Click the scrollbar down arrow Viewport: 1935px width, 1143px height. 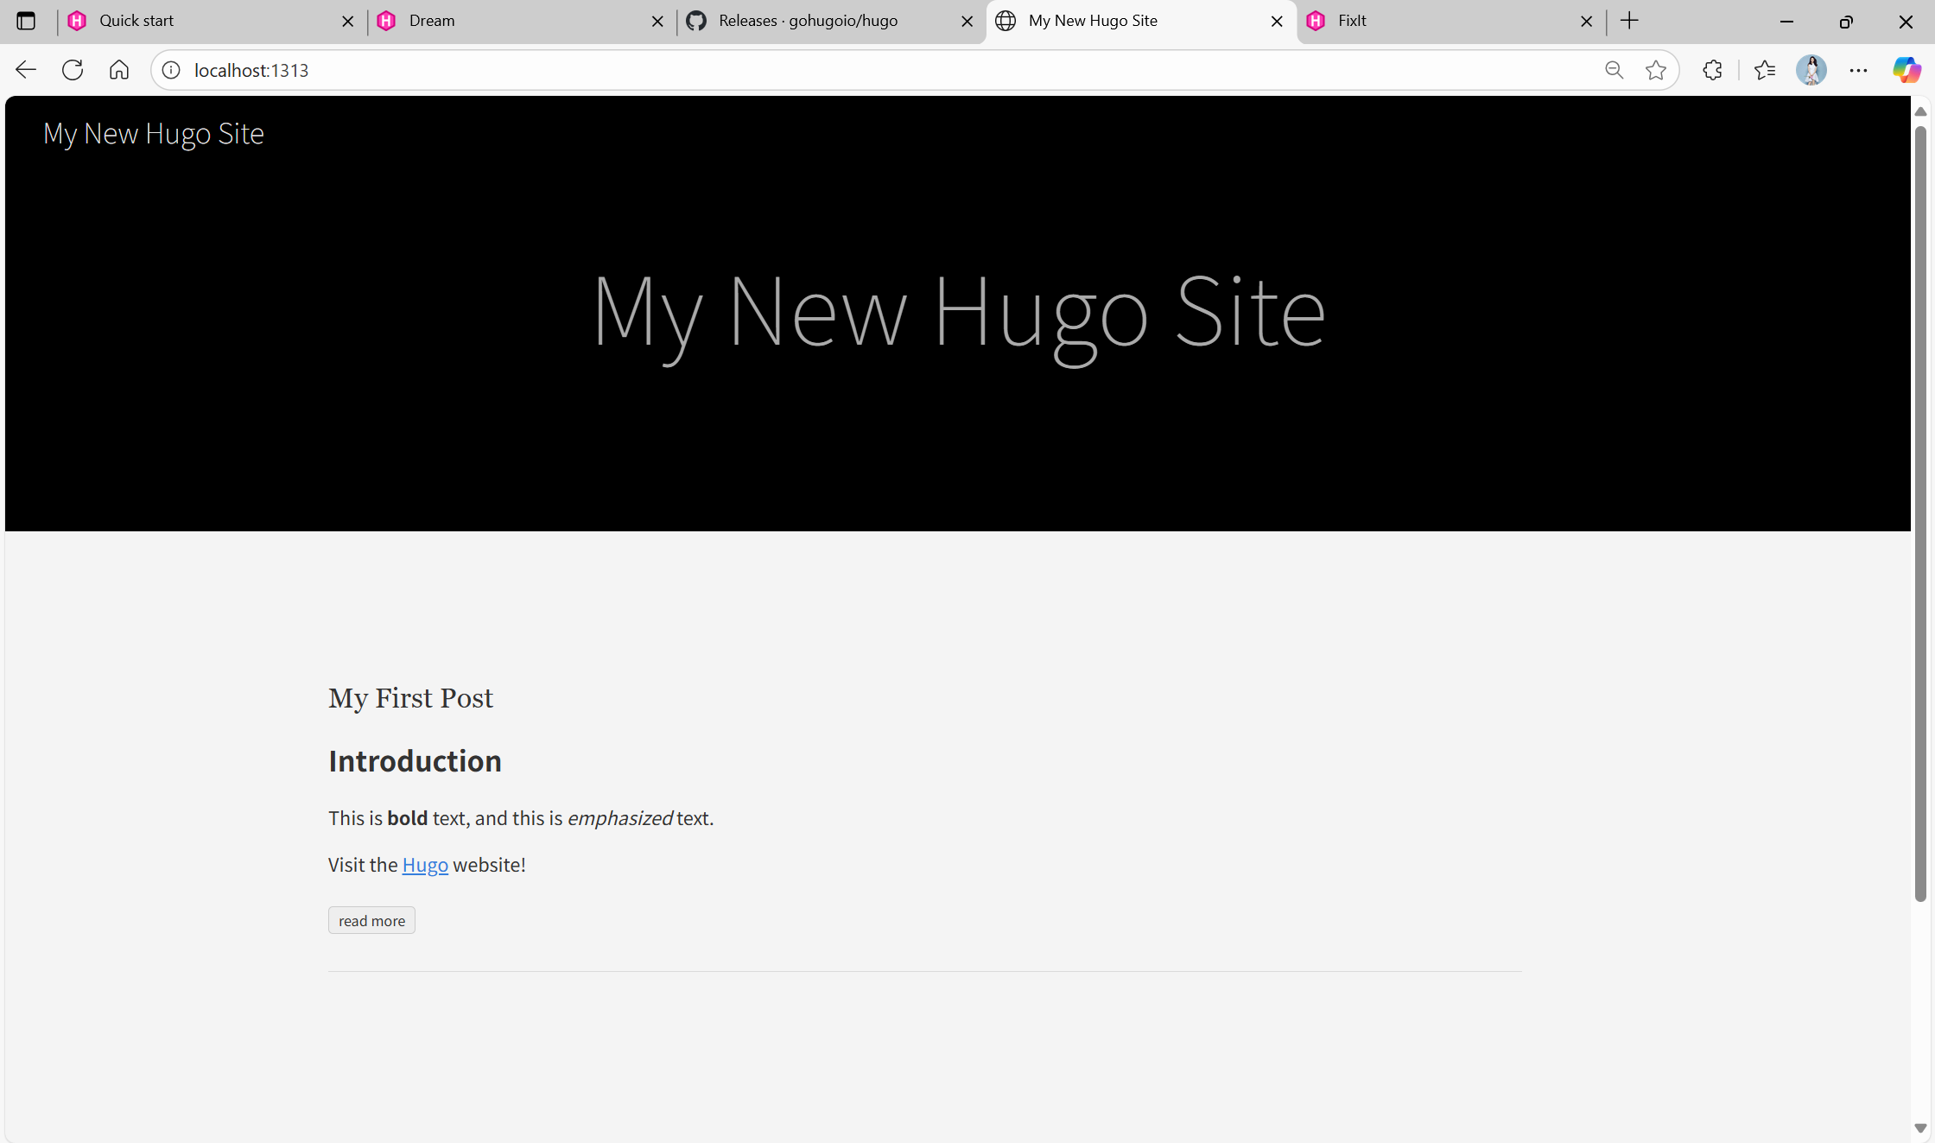click(x=1920, y=1128)
